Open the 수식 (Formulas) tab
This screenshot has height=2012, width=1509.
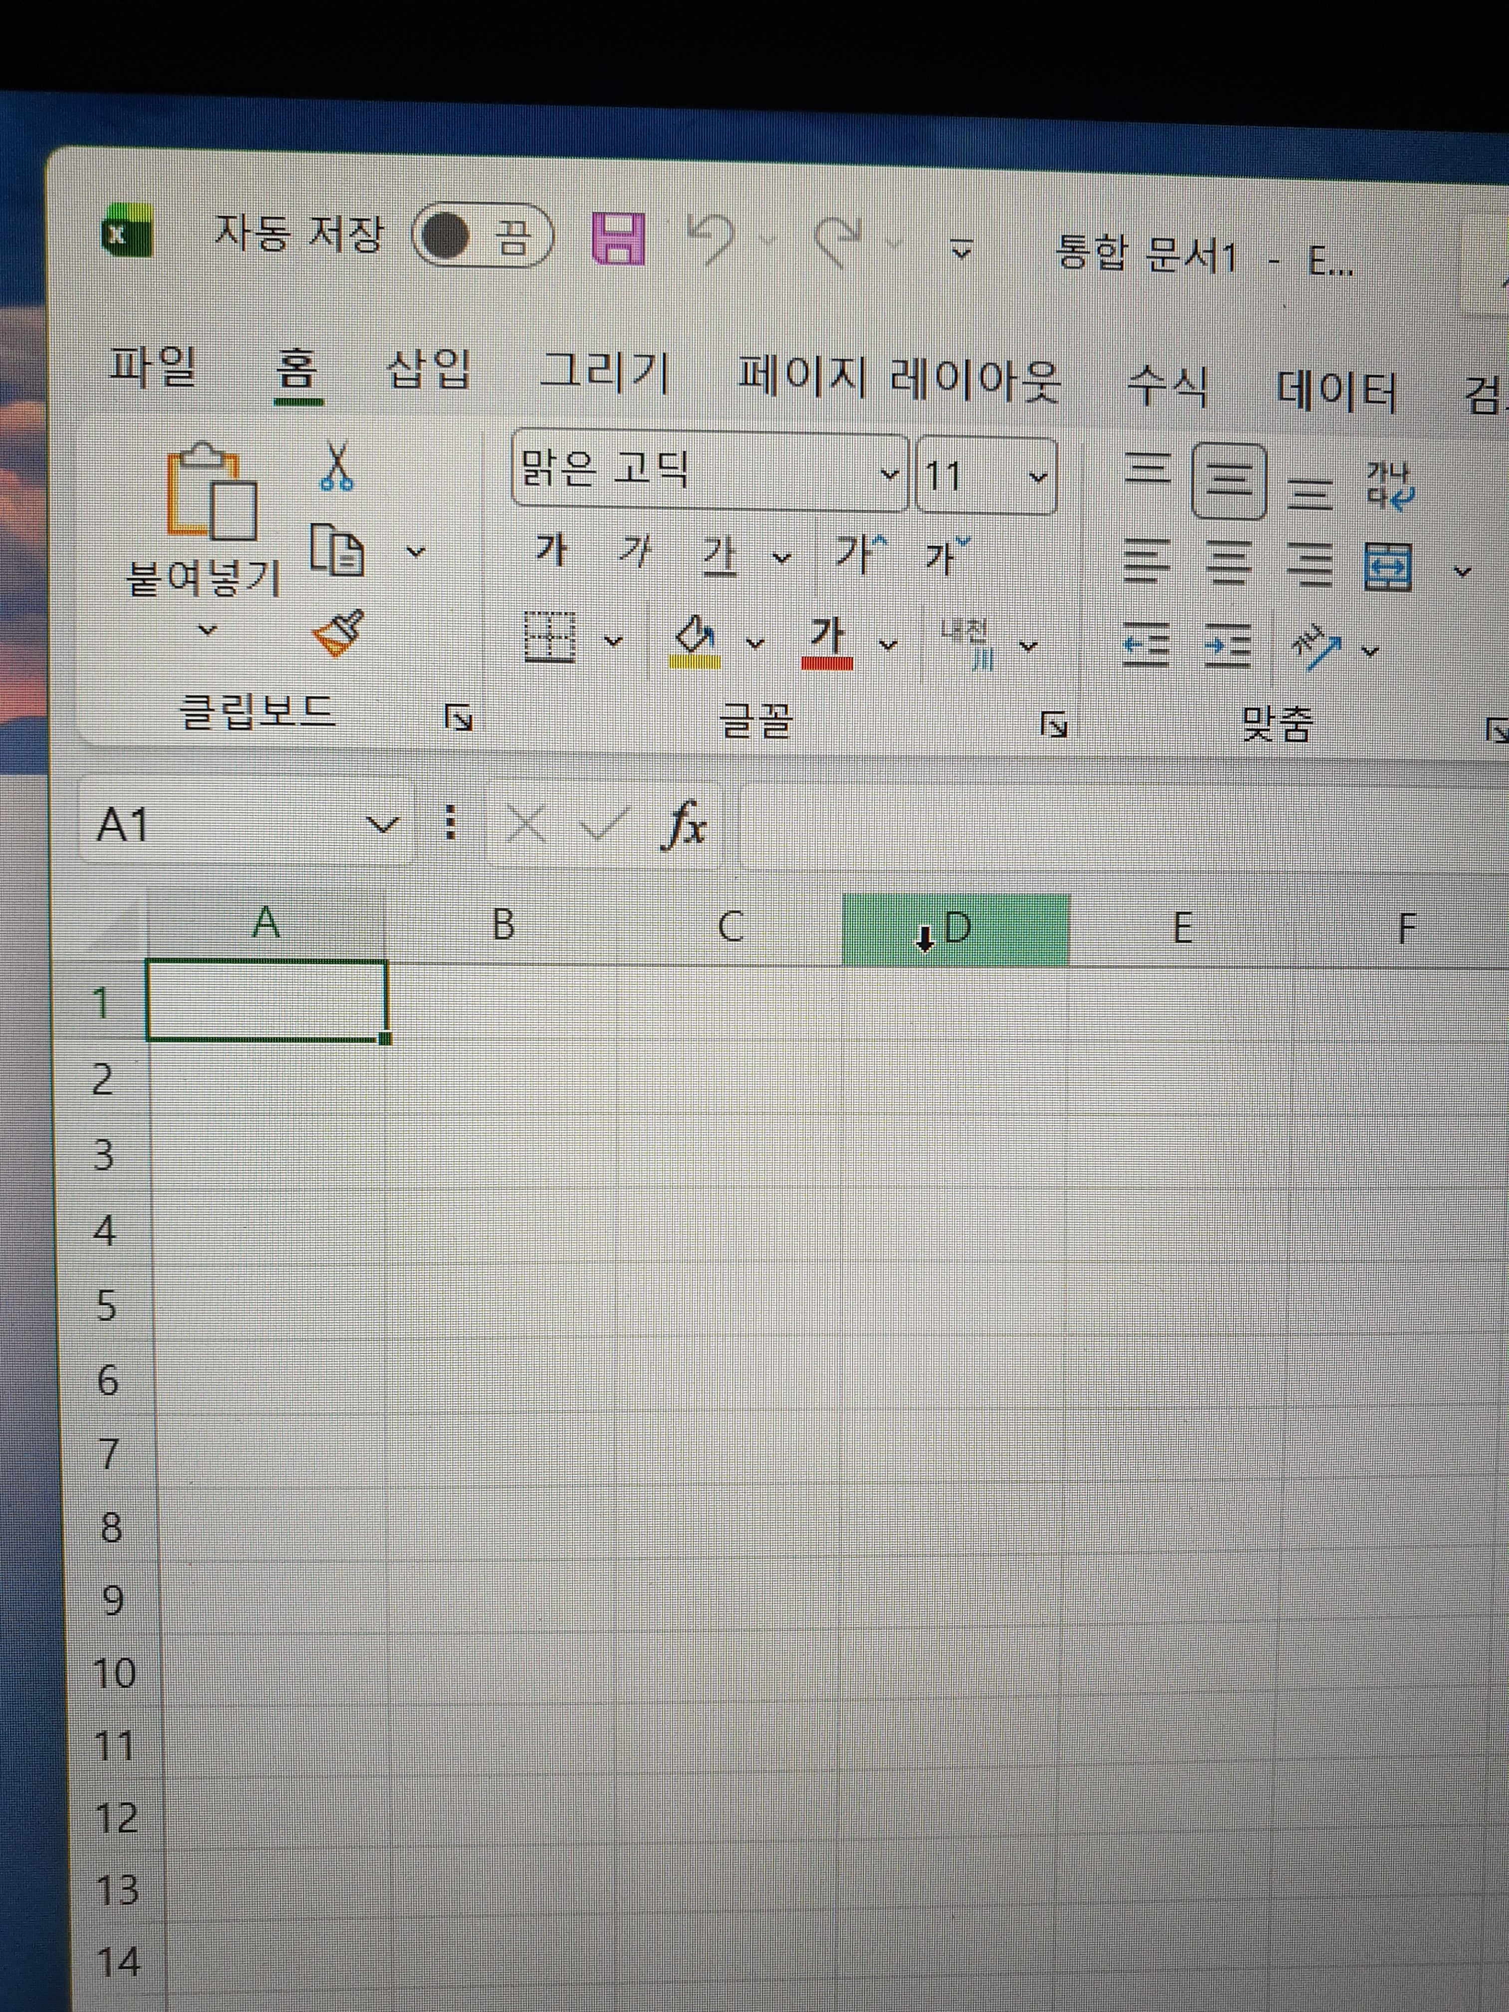[x=1168, y=386]
